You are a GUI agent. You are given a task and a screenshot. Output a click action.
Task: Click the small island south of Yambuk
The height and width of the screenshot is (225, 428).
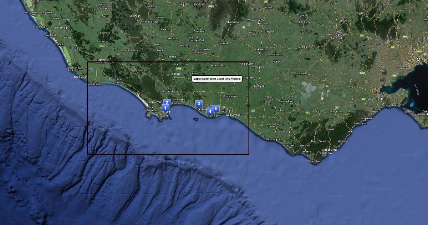coord(196,119)
